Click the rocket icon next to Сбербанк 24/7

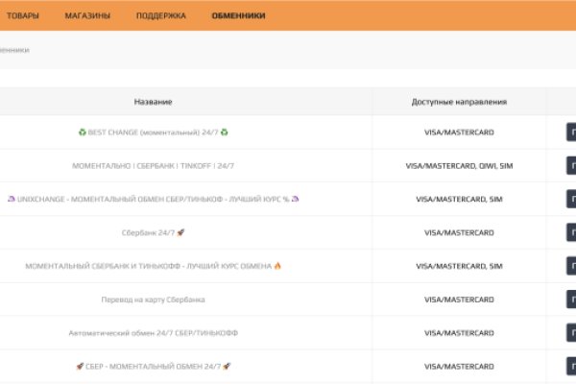click(180, 232)
